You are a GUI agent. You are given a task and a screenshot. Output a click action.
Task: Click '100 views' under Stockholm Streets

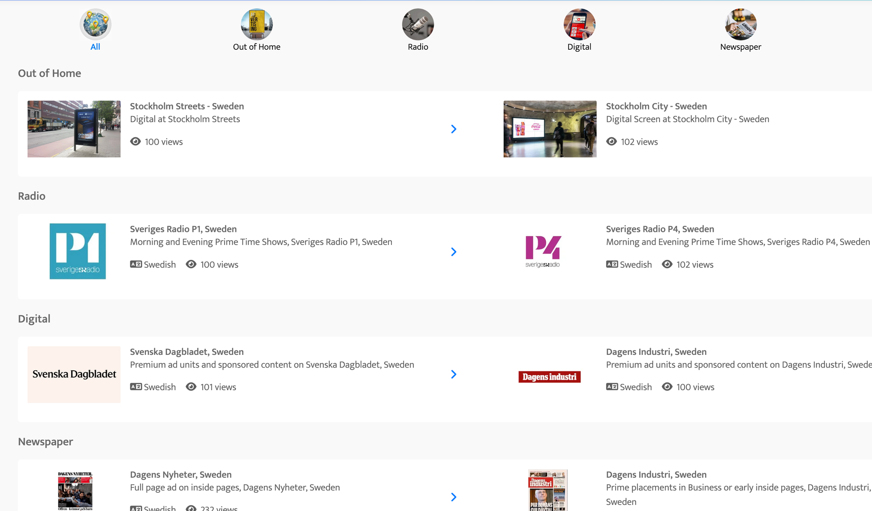164,142
